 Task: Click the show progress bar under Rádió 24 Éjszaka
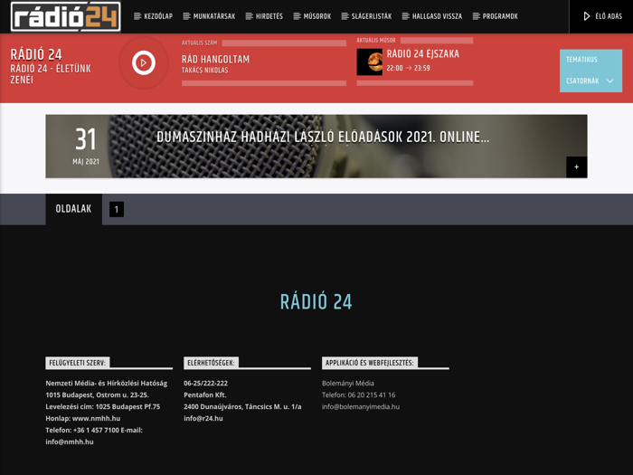(x=414, y=83)
